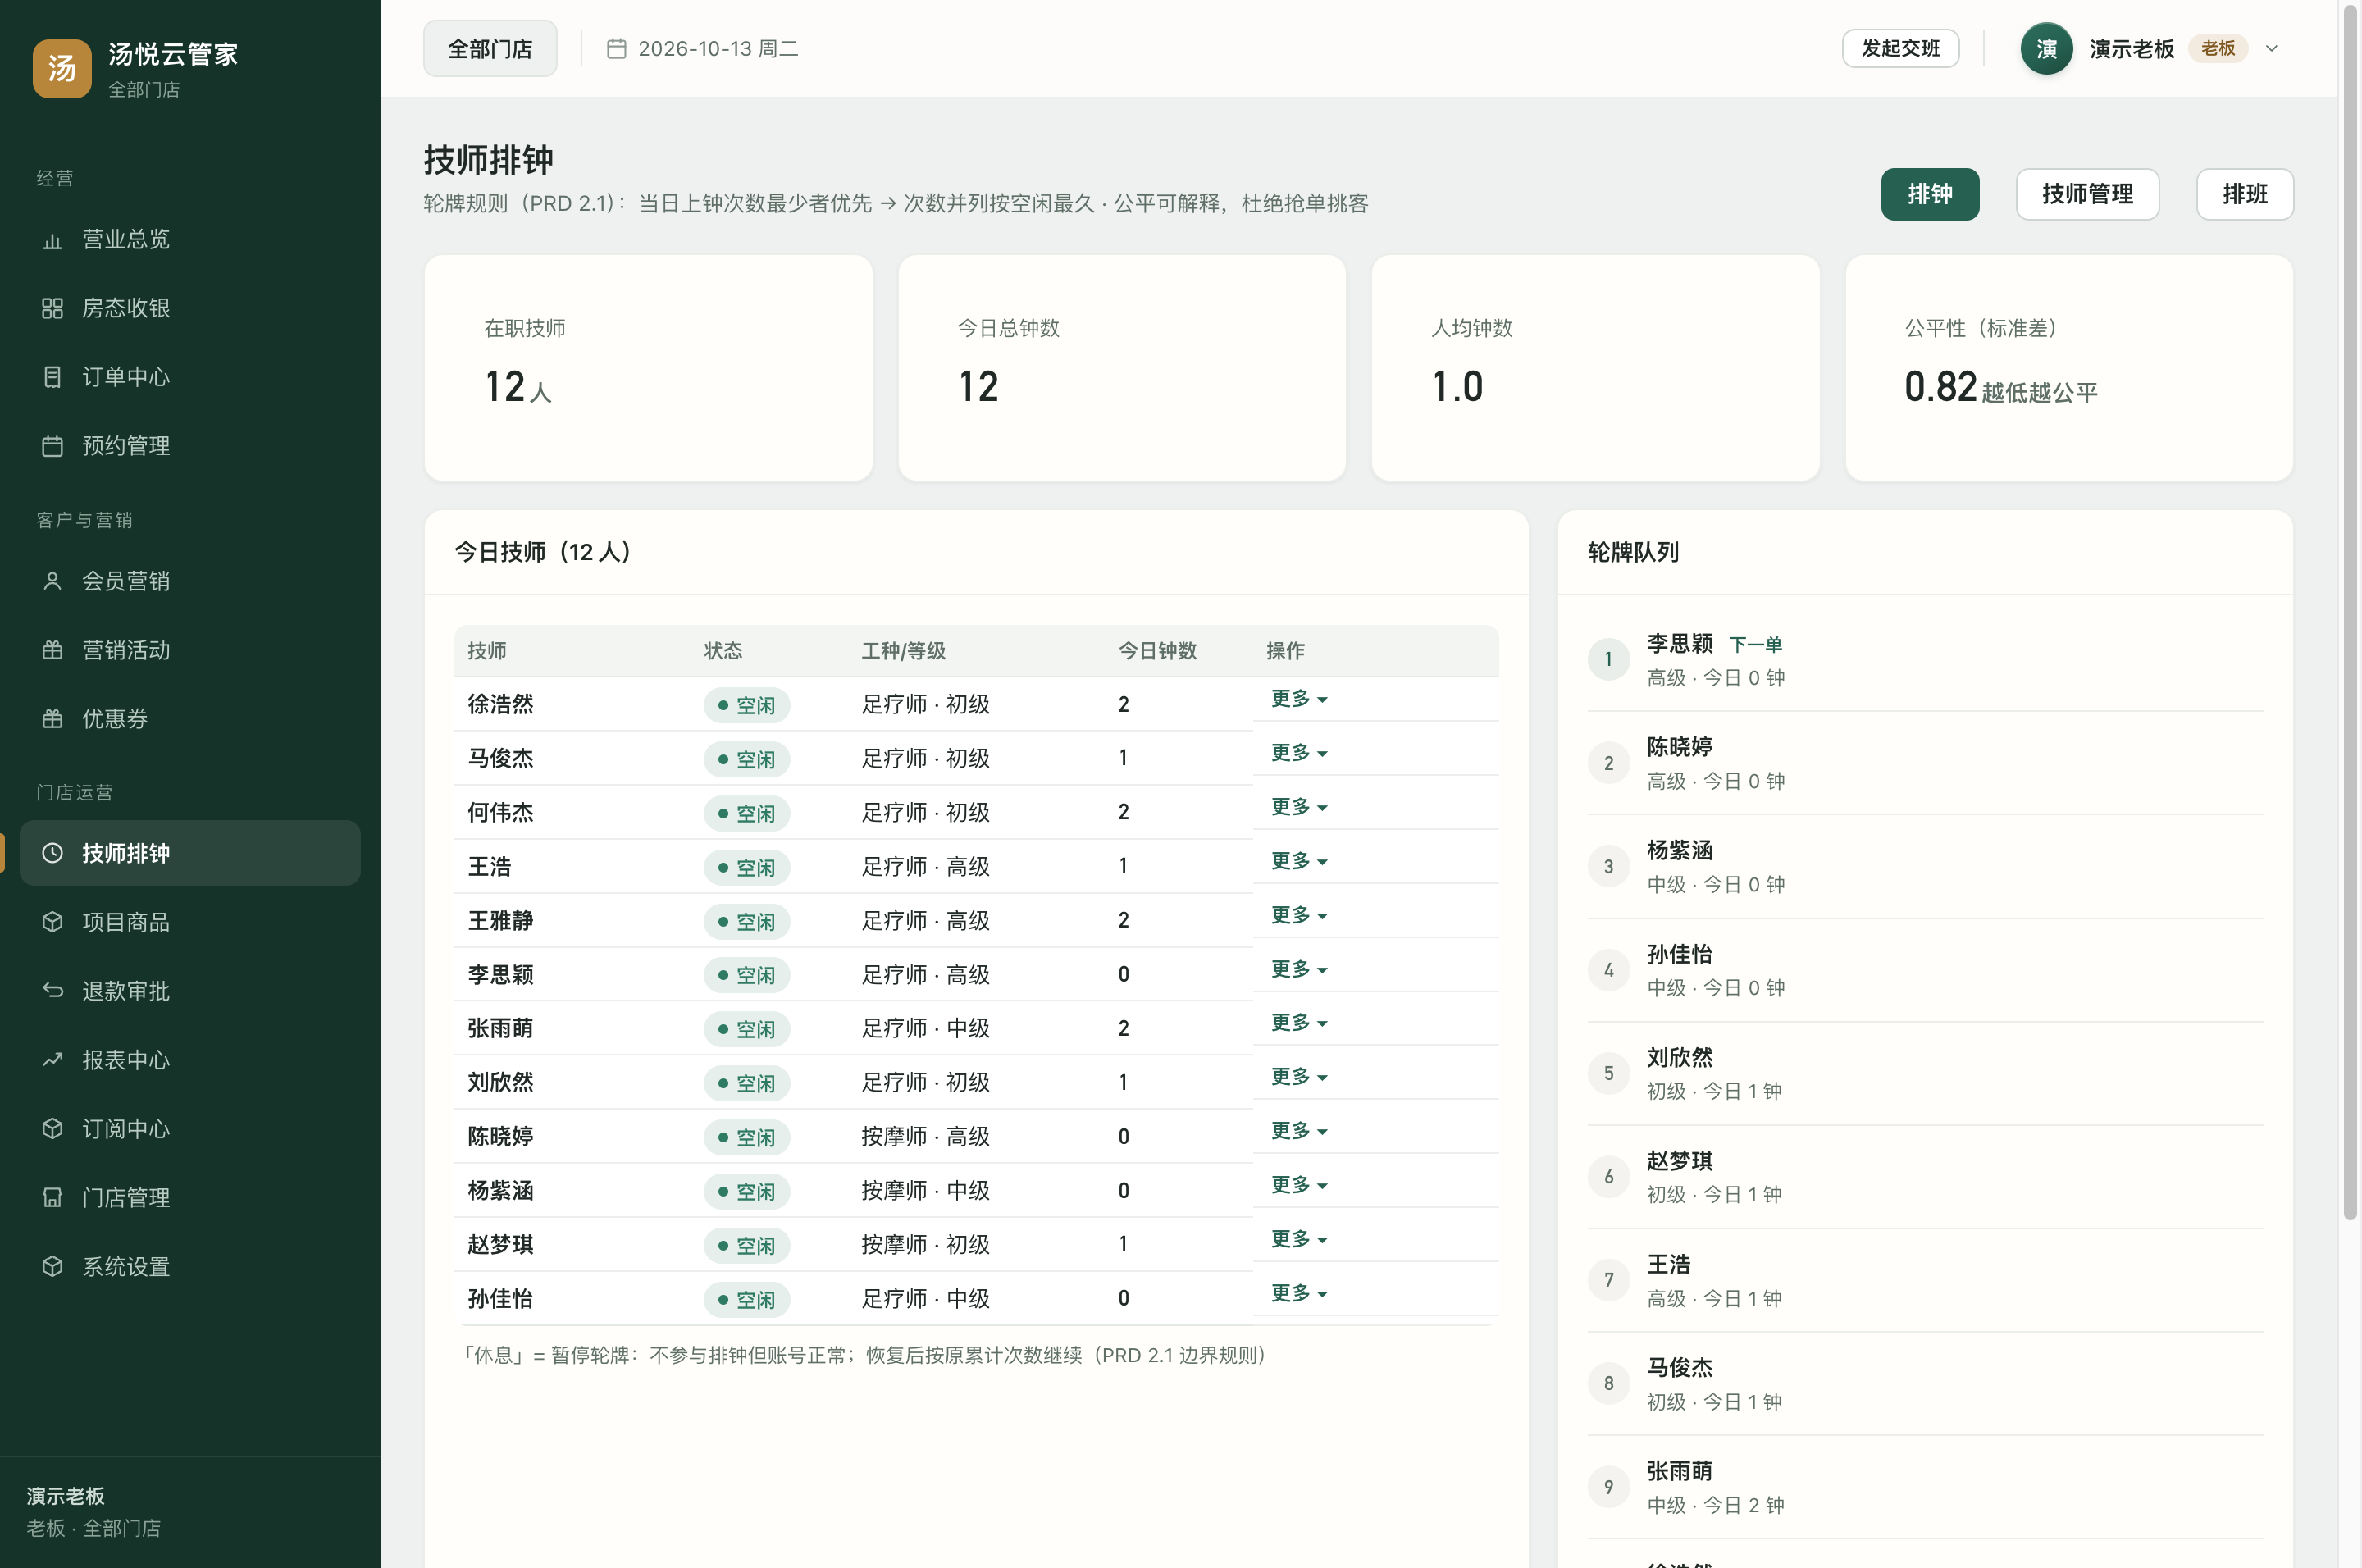This screenshot has width=2362, height=1568.
Task: Click the 订阅中心 cube icon
Action: coord(52,1129)
